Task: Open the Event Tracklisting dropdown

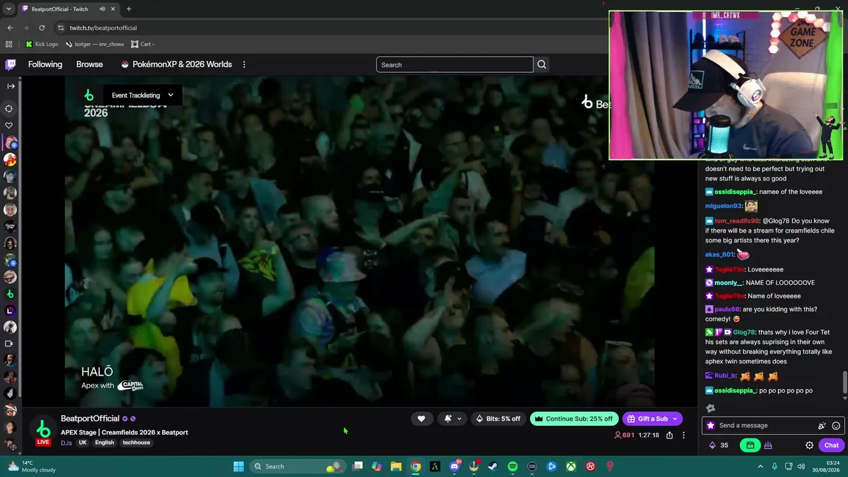Action: [x=142, y=95]
